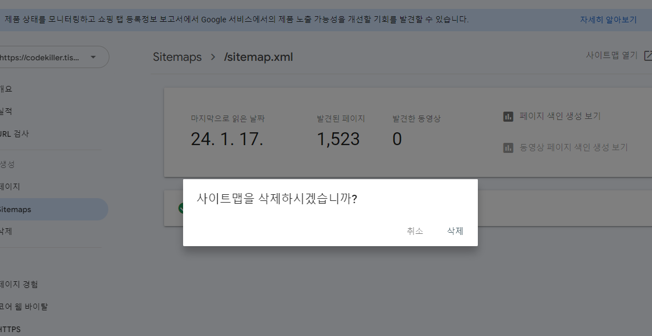The image size is (652, 336).
Task: Click the 사이트맵 열기 link
Action: tap(611, 56)
